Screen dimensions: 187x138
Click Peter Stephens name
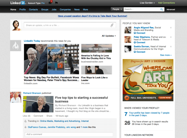[x=142, y=37]
